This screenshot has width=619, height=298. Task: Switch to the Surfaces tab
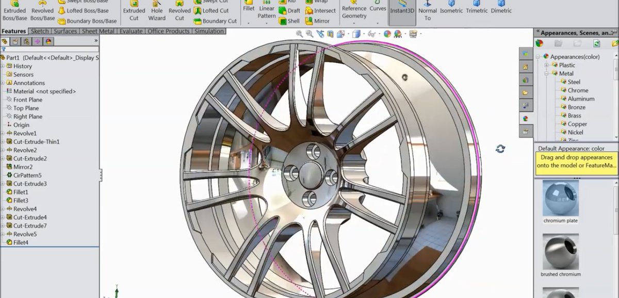(x=66, y=31)
